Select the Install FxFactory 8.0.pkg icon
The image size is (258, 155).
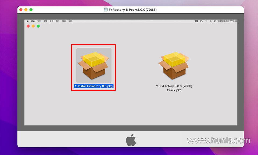point(94,65)
